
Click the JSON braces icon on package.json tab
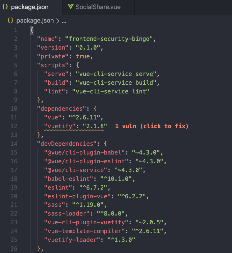tap(5, 7)
